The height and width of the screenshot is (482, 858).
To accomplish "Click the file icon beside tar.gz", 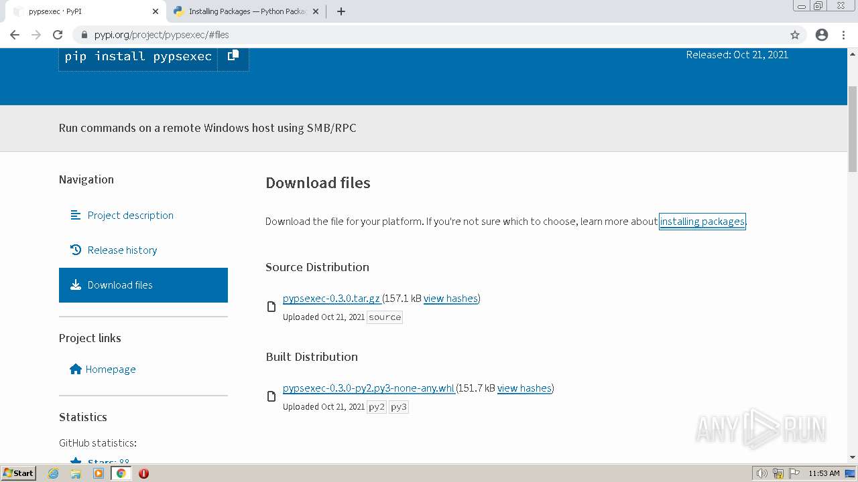I will [x=271, y=307].
